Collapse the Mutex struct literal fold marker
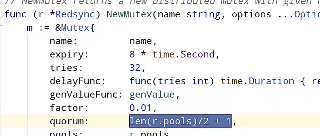 (x=2, y=29)
